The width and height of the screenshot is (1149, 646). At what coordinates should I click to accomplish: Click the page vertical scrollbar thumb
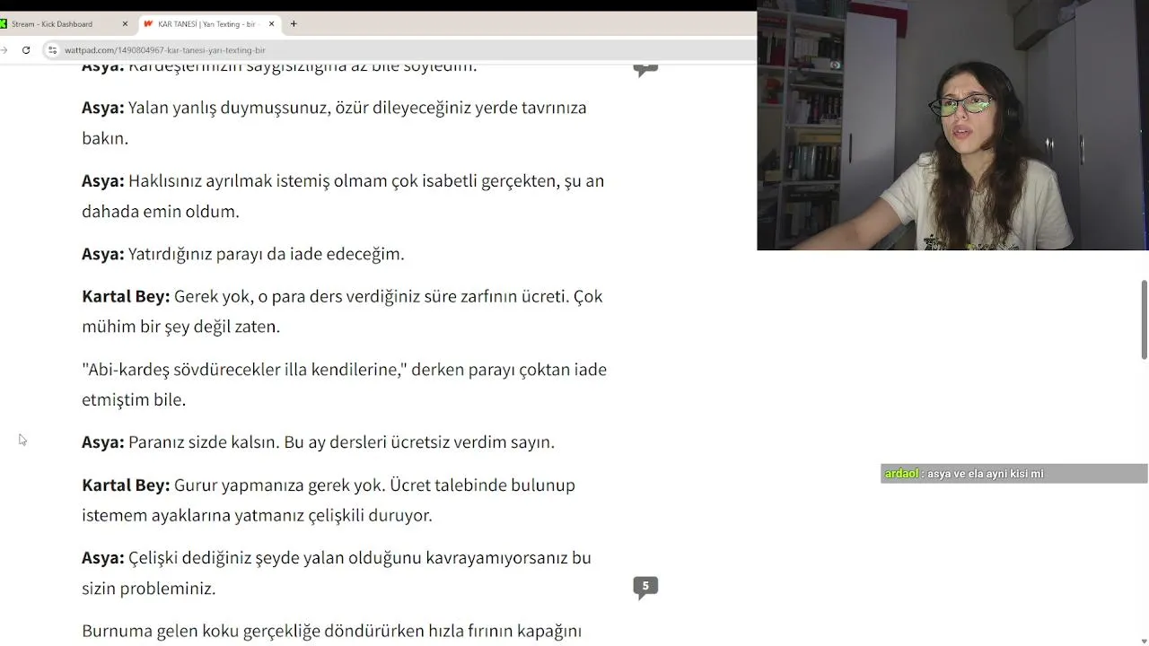click(1145, 319)
